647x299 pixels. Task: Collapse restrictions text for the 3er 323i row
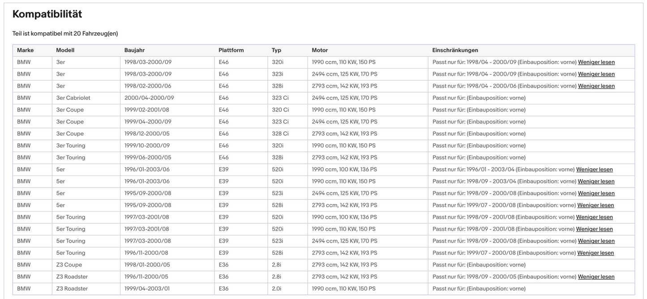coord(596,74)
